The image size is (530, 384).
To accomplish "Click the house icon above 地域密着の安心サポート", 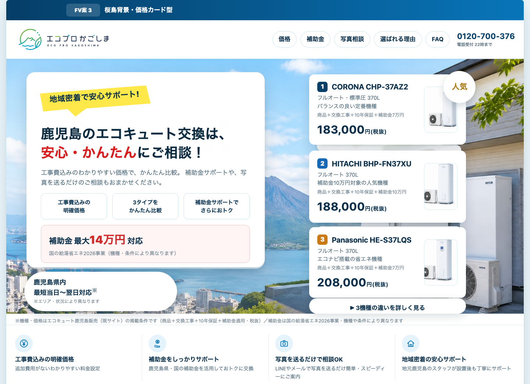I will tap(411, 344).
